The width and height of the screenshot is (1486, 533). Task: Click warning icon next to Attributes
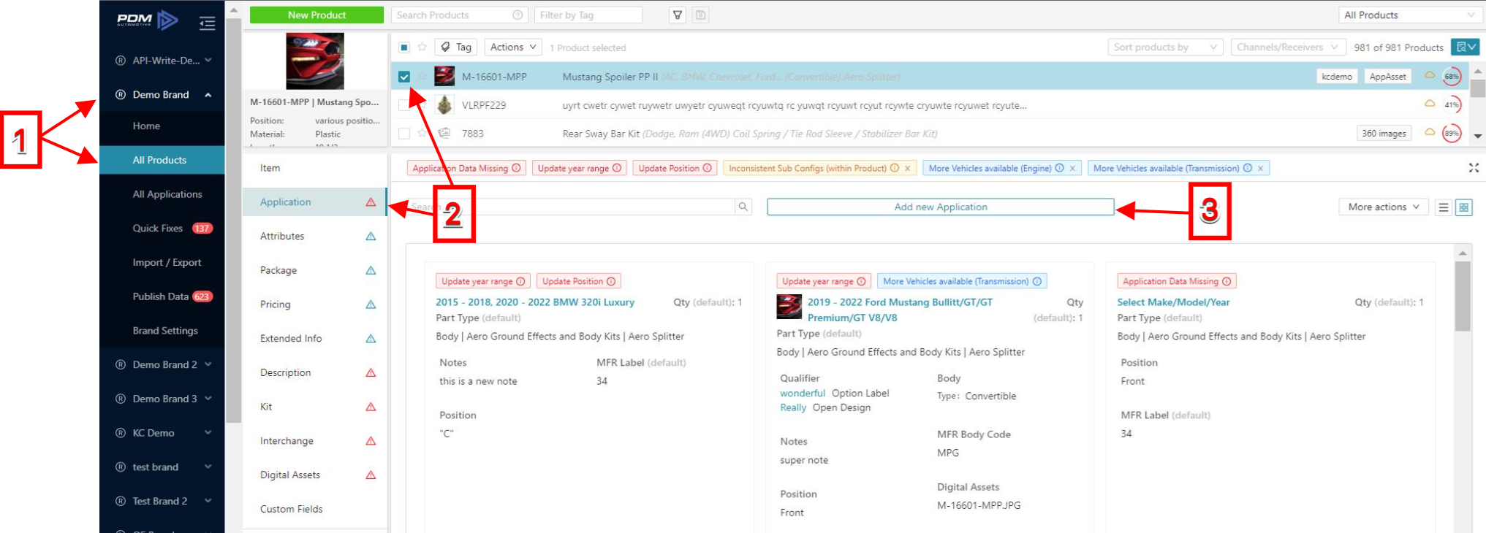[371, 236]
